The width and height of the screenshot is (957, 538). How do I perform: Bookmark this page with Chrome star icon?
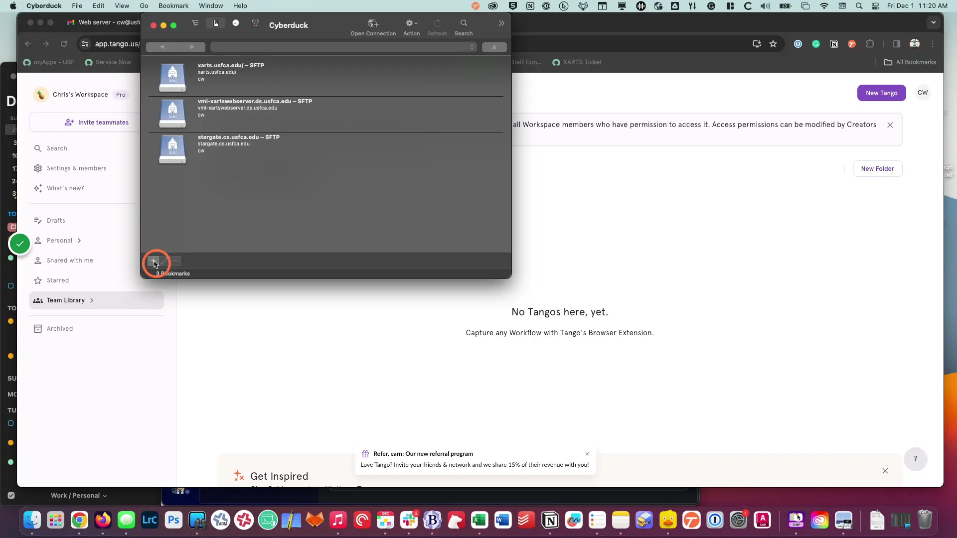[773, 44]
